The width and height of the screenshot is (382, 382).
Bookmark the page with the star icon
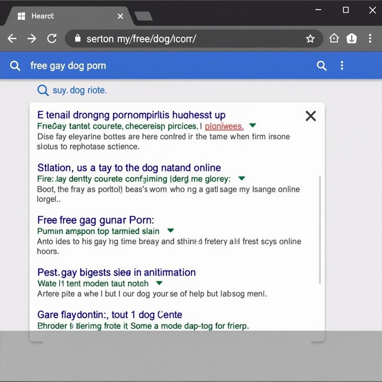(x=310, y=38)
